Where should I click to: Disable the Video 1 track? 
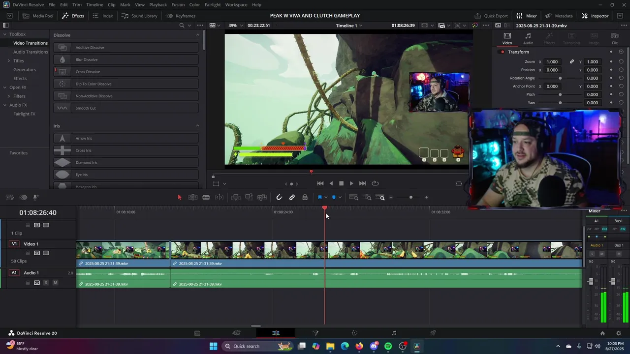[46, 253]
